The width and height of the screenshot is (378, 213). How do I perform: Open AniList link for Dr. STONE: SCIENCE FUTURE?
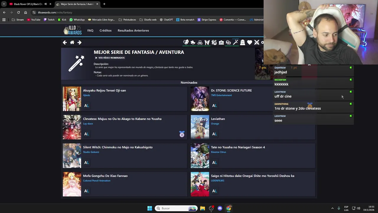(214, 106)
